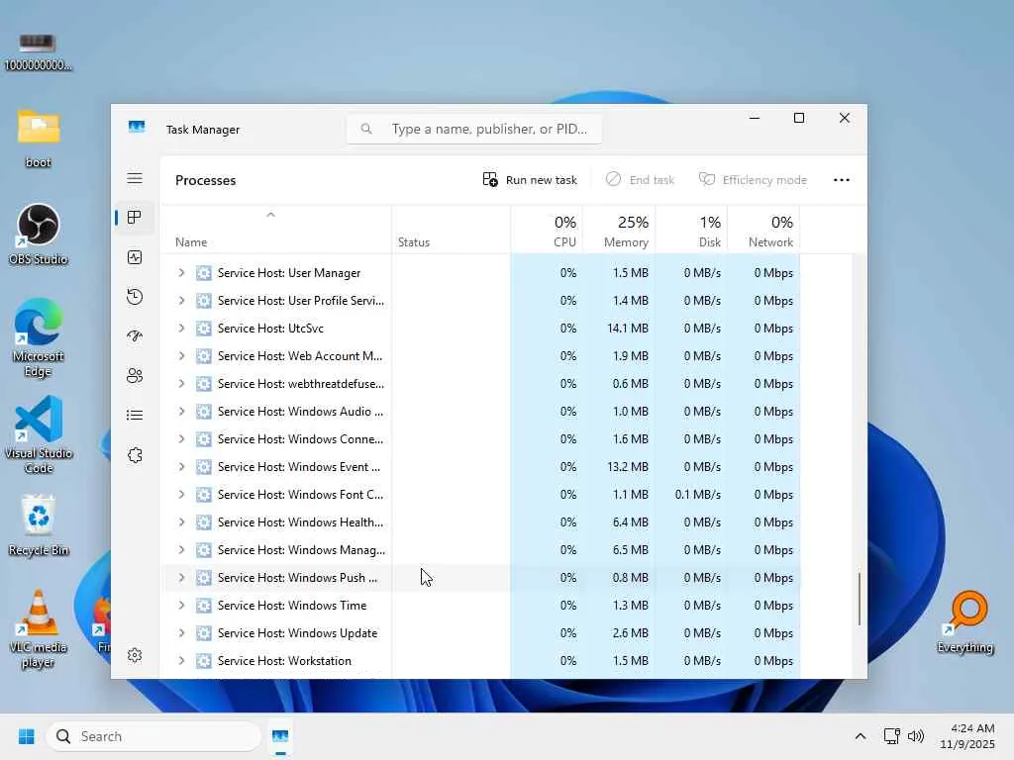Select Service Host: Windows Connection row
This screenshot has width=1014, height=760.
(480, 439)
